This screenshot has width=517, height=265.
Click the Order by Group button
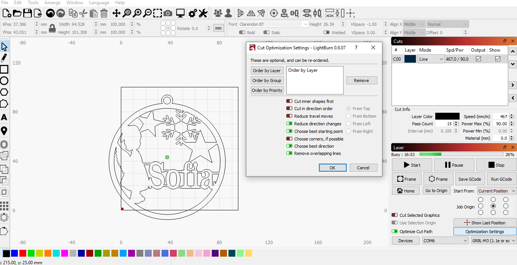click(x=267, y=80)
